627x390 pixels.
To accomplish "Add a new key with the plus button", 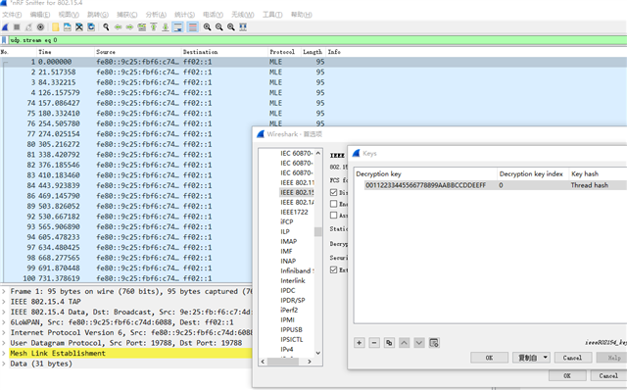I will 360,343.
